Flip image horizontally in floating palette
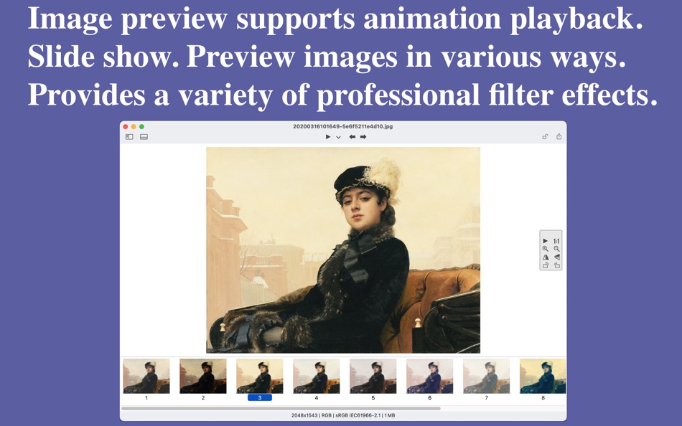Screen dimensions: 682x426 click(x=546, y=257)
